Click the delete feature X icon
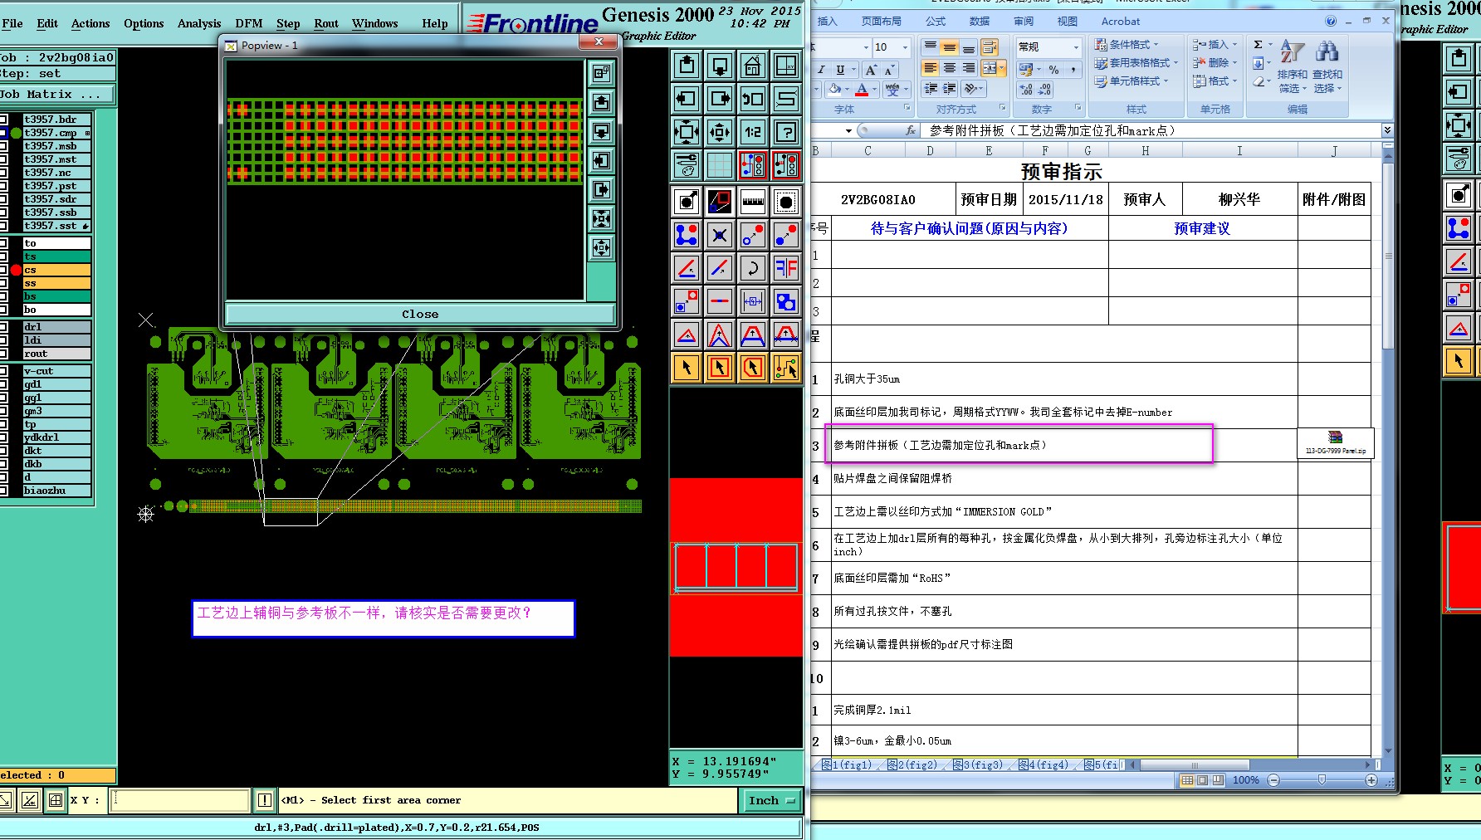Screen dimensions: 1481x840 720,235
